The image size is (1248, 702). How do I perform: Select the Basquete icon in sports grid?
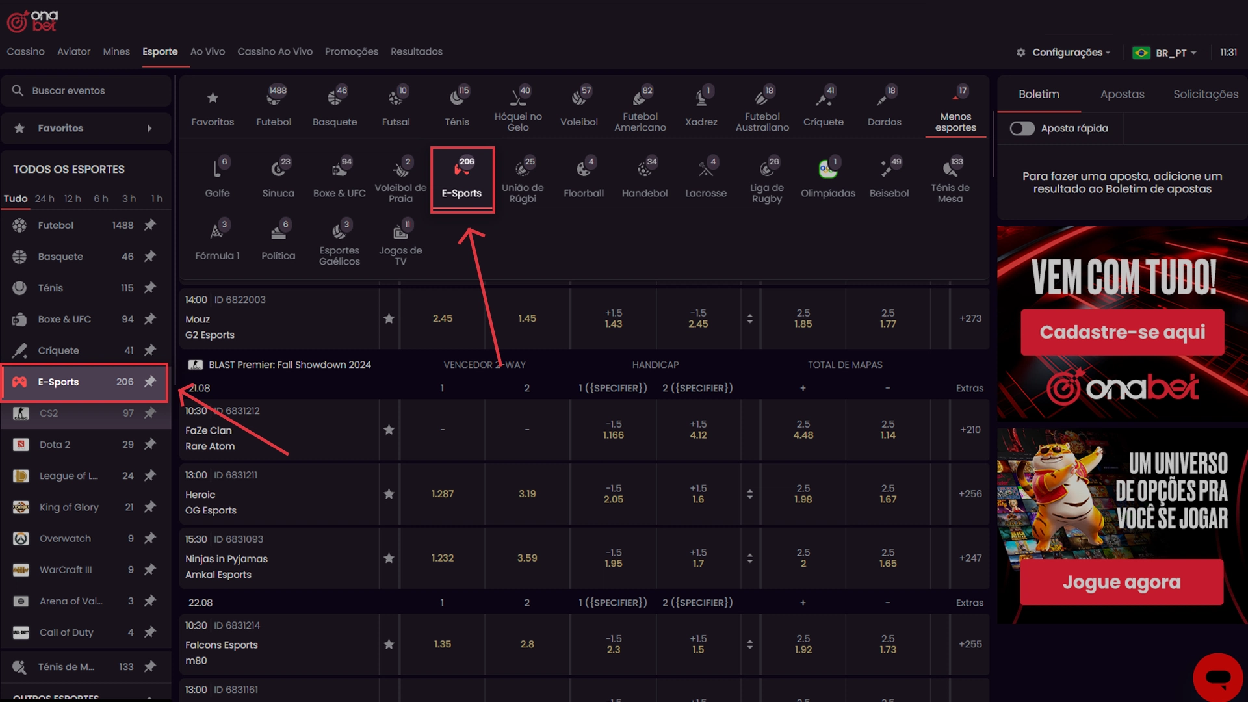pos(335,107)
